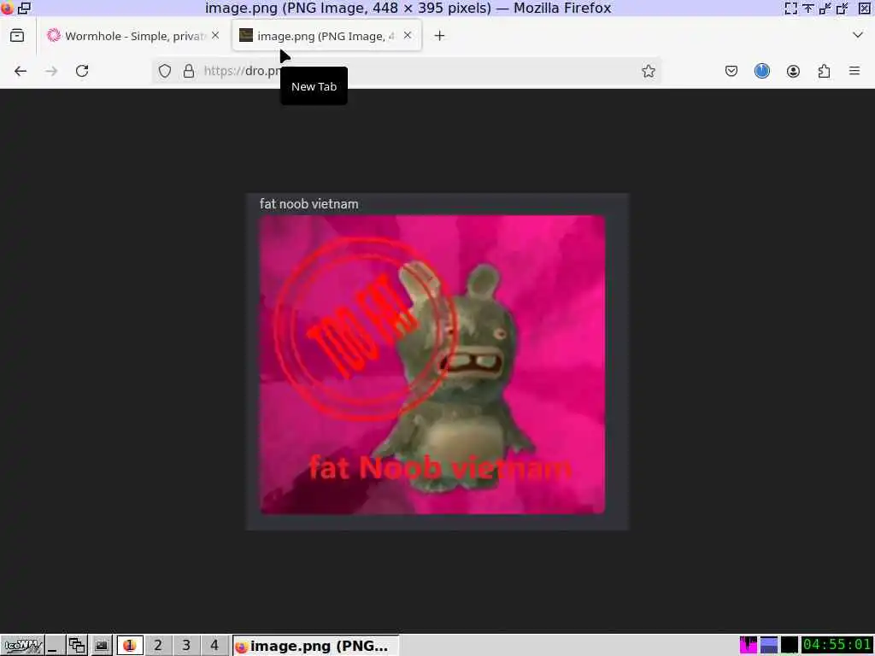Go forward one page

pos(51,71)
